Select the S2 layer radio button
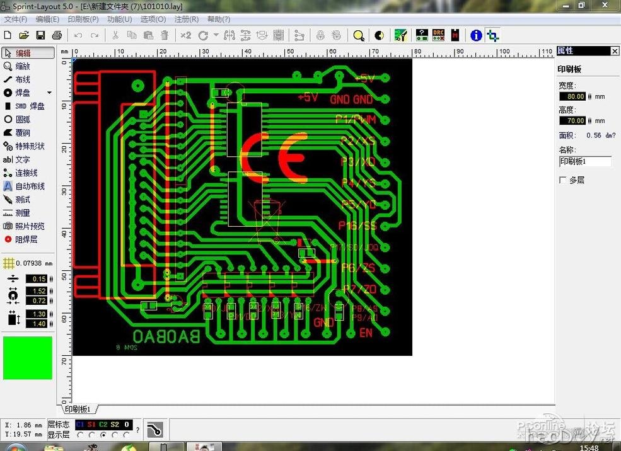 [115, 435]
